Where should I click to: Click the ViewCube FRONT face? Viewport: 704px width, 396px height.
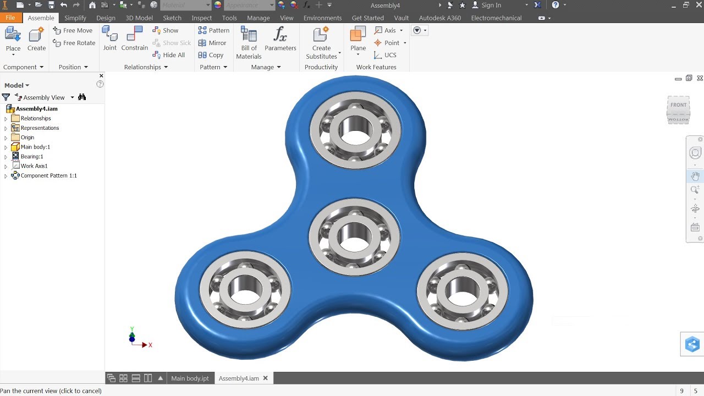point(678,105)
